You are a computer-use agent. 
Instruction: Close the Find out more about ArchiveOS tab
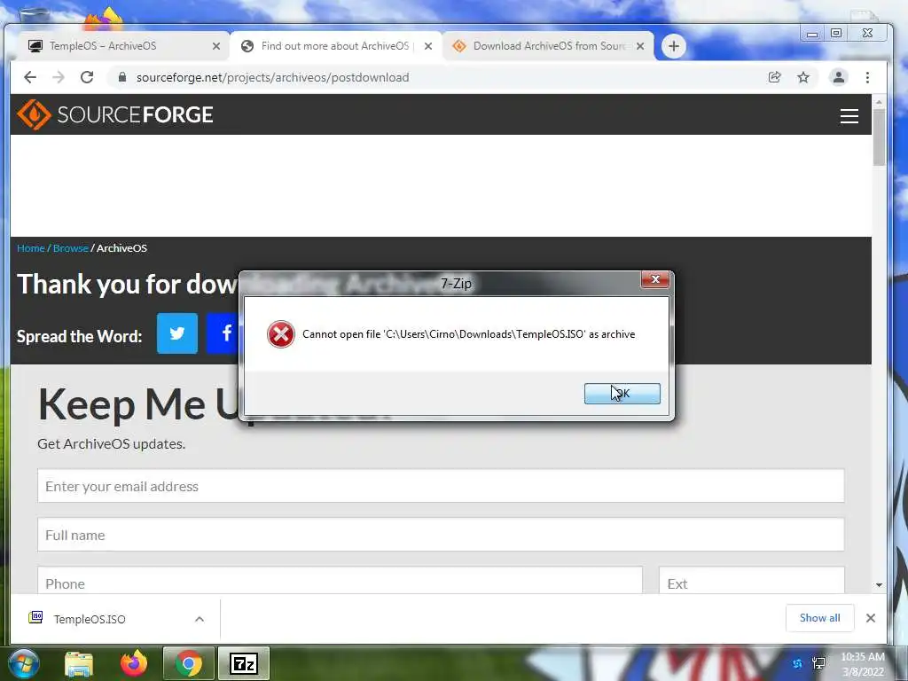(x=428, y=46)
